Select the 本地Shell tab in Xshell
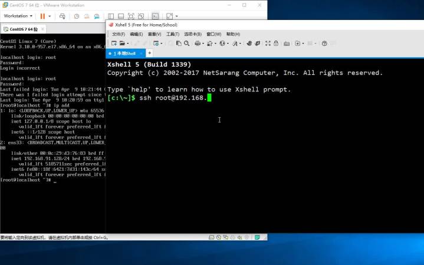 [124, 53]
